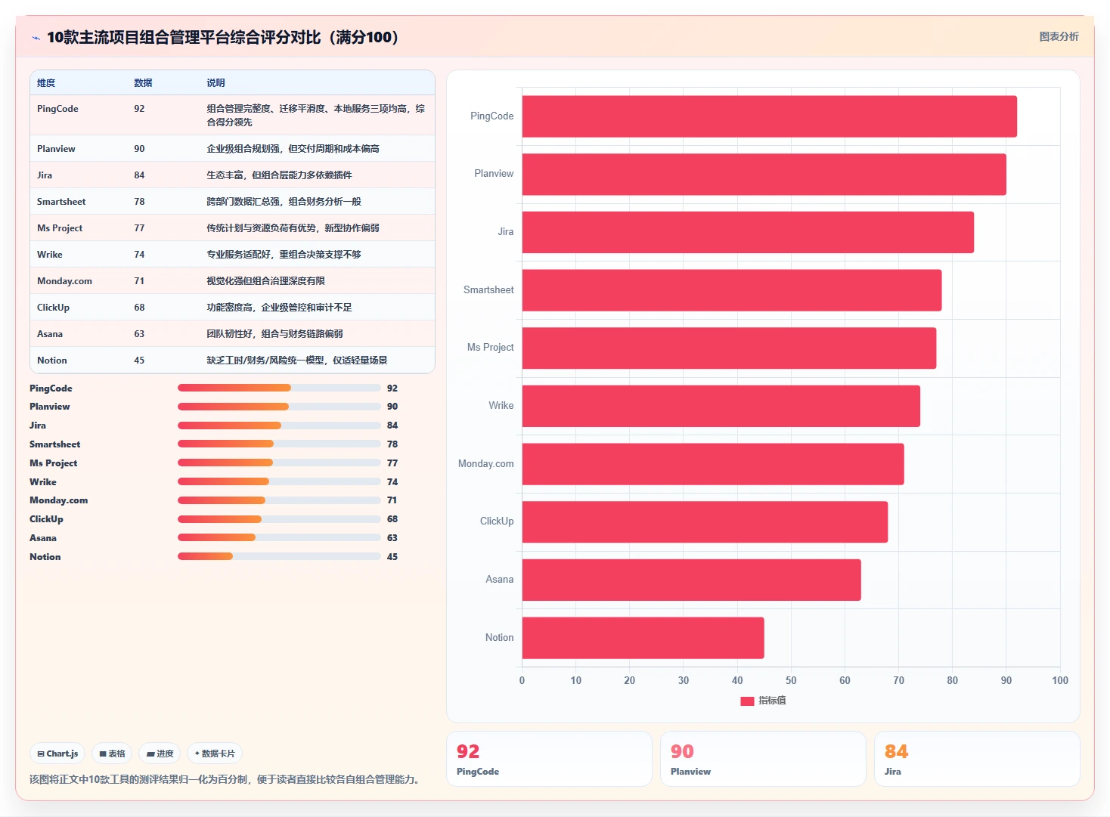Click the PingCode name in the table's first row
Image resolution: width=1110 pixels, height=817 pixels.
pos(57,109)
